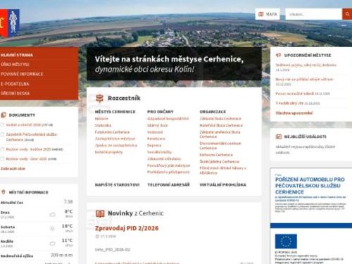Open the Zpravodaj PID 2/2026 article

coord(127,228)
